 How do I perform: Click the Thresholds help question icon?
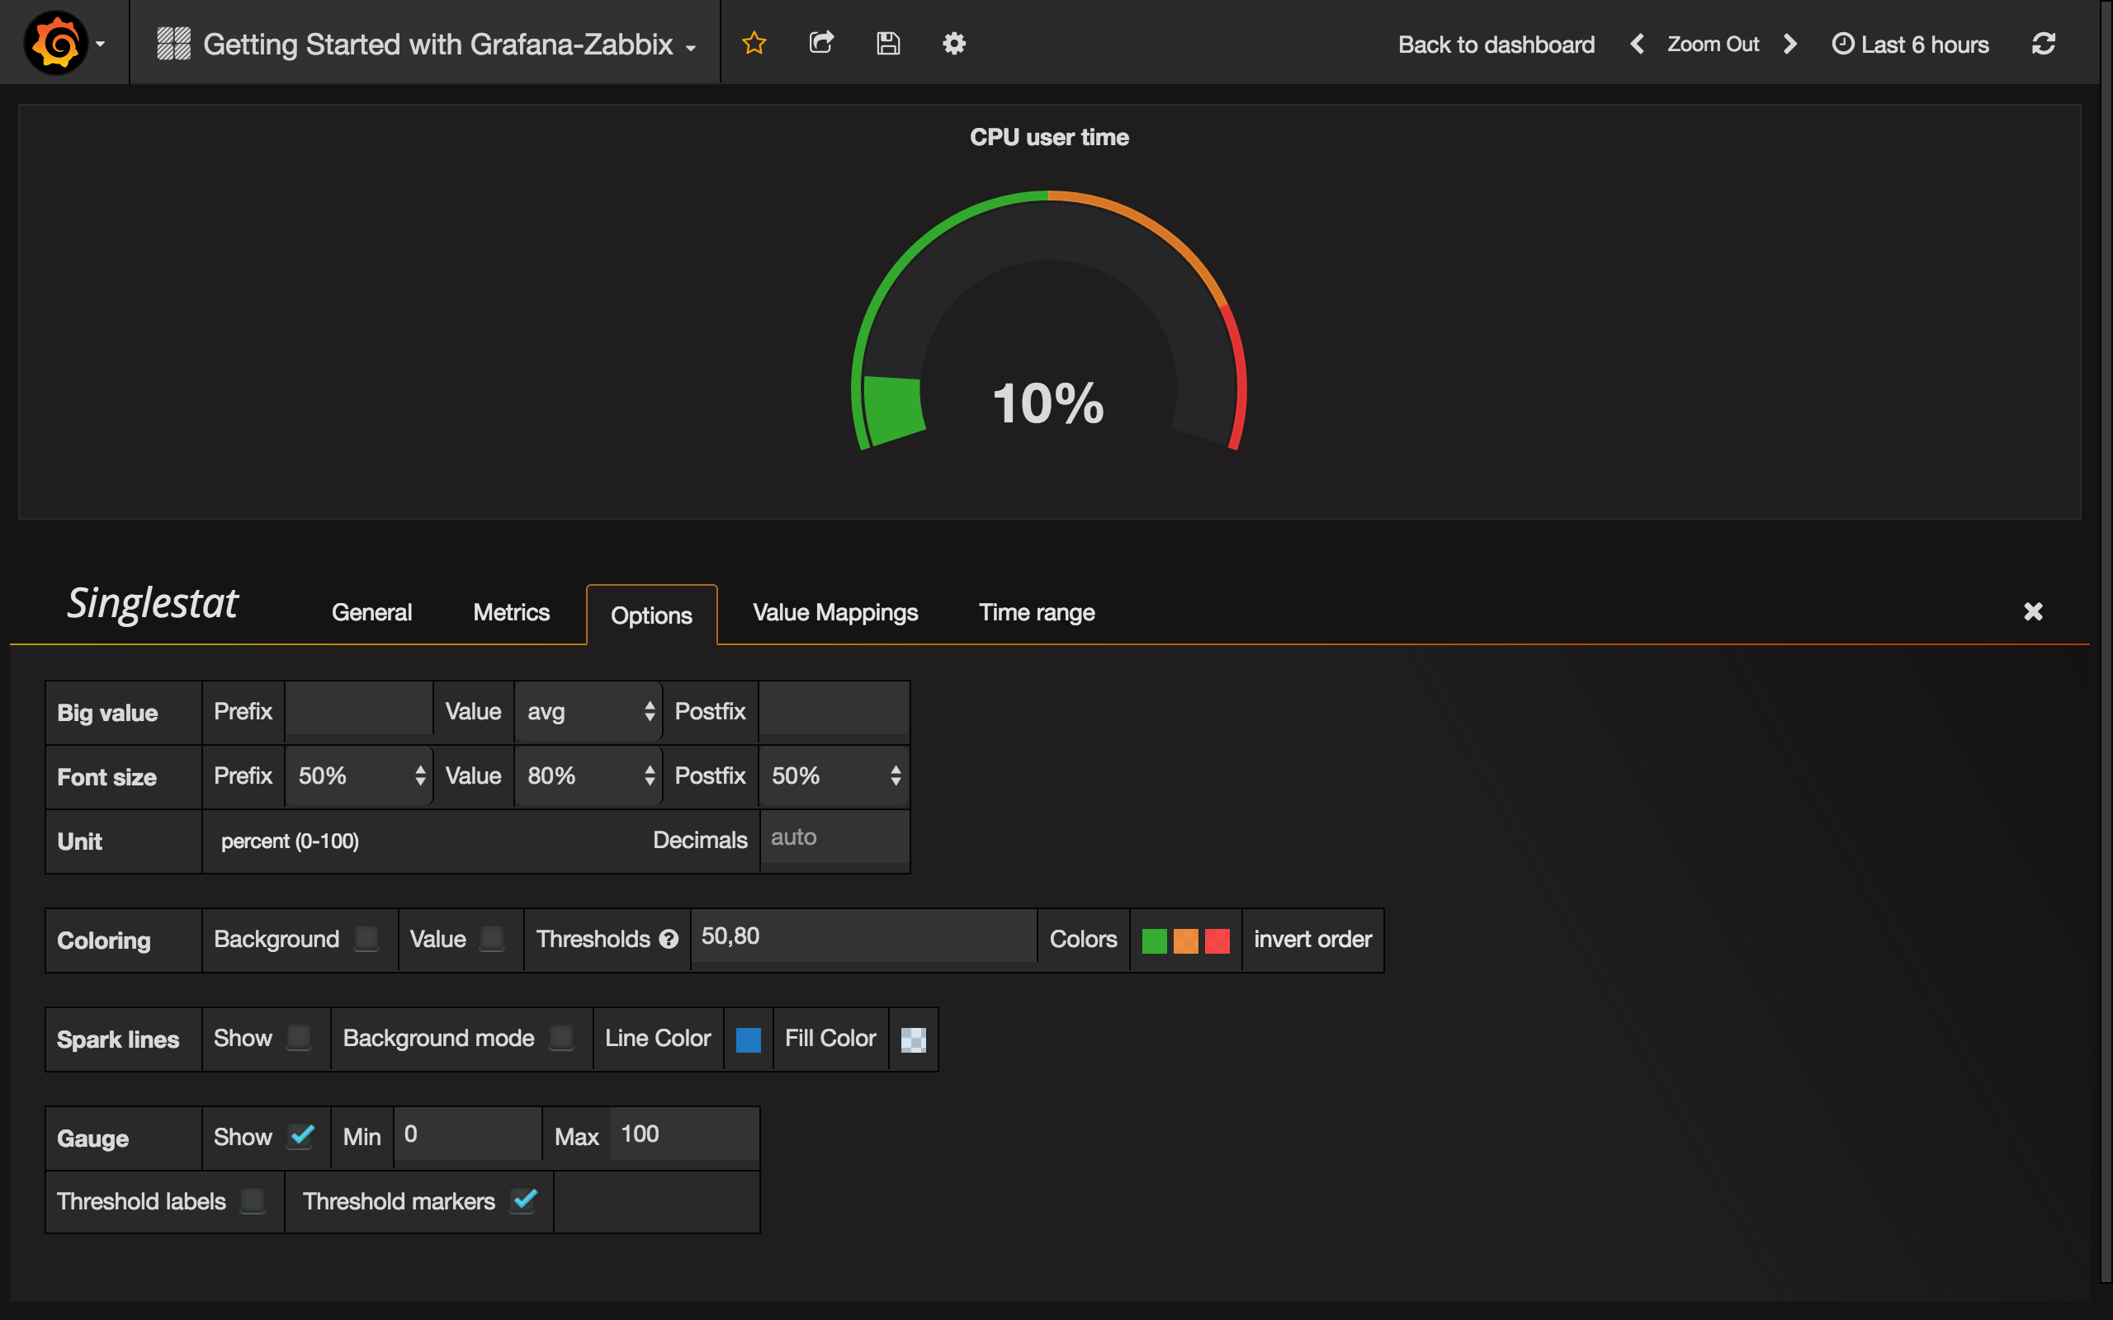coord(669,940)
